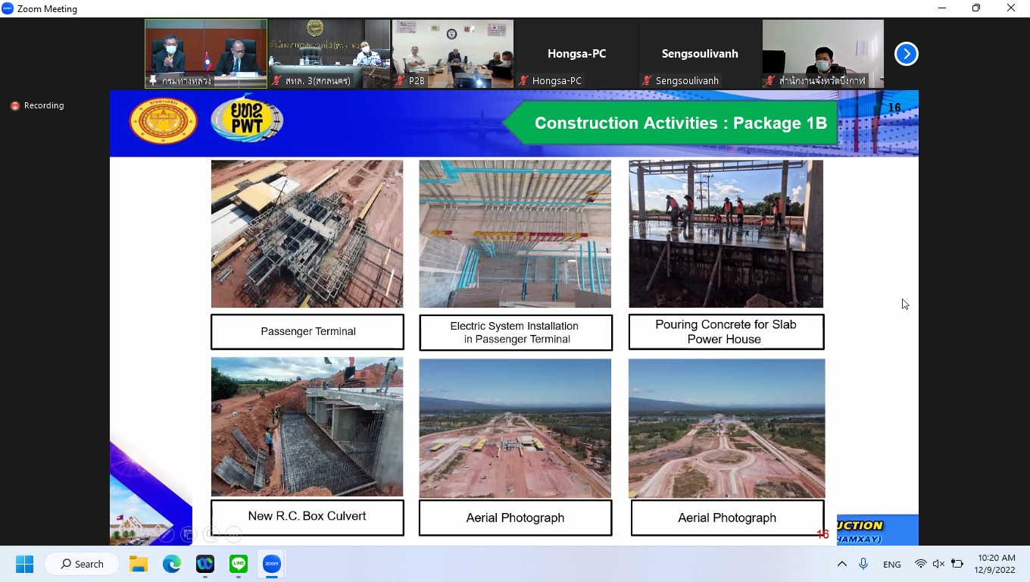Select the Hongsa-PC participant tile
Screen dimensions: 1030x582
click(576, 54)
